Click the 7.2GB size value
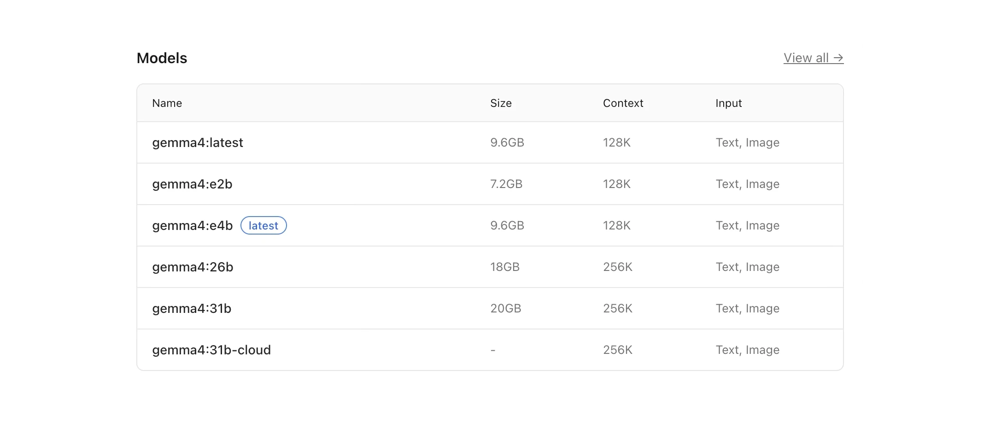 pyautogui.click(x=506, y=184)
